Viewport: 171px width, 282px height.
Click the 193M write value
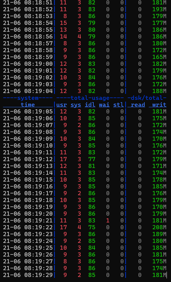[x=159, y=9]
